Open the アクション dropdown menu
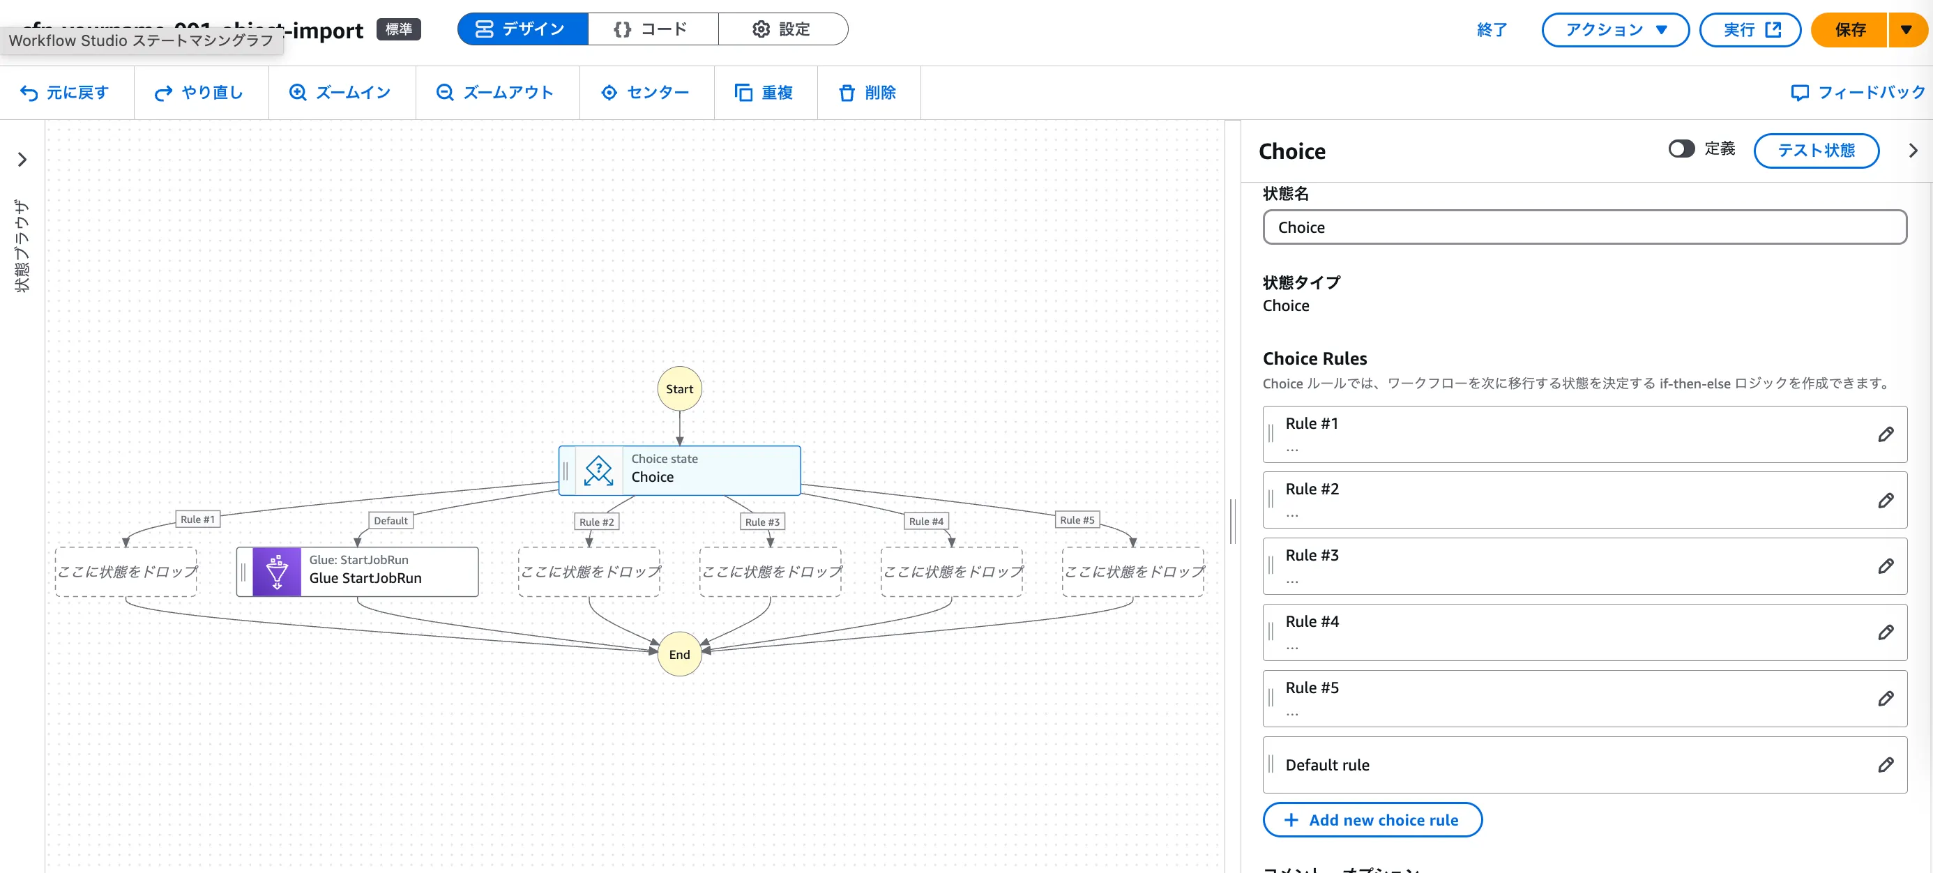 click(1615, 30)
